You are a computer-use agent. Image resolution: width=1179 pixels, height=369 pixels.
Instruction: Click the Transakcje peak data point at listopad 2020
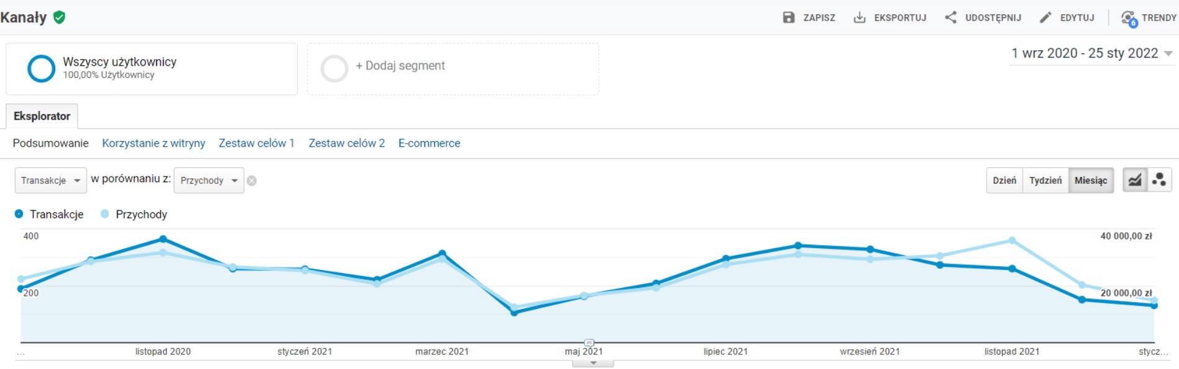pyautogui.click(x=163, y=239)
